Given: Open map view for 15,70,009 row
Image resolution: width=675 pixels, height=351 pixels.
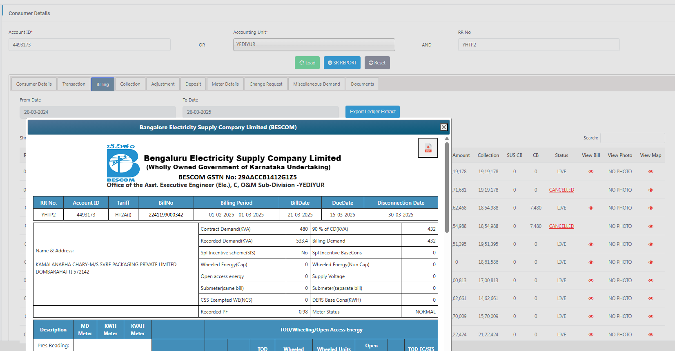Looking at the screenshot, I should click(x=651, y=316).
